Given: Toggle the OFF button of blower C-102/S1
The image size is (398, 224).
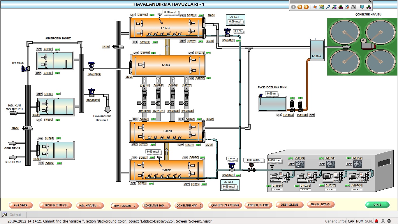Looking at the screenshot, I should 362,181.
